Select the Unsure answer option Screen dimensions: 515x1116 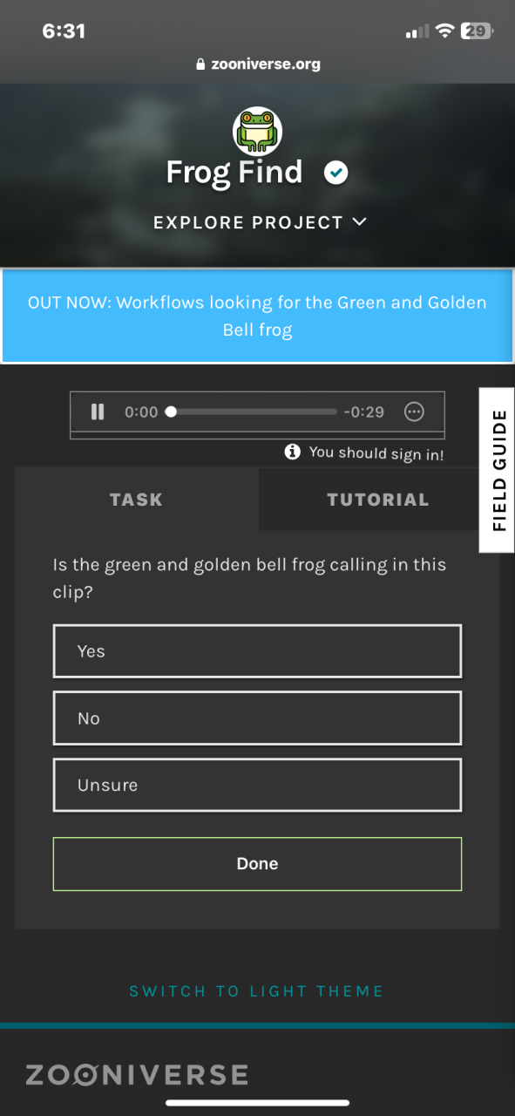click(257, 785)
